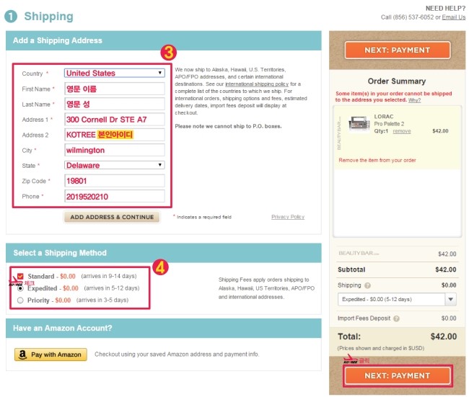Select the Standard shipping option

[x=20, y=276]
